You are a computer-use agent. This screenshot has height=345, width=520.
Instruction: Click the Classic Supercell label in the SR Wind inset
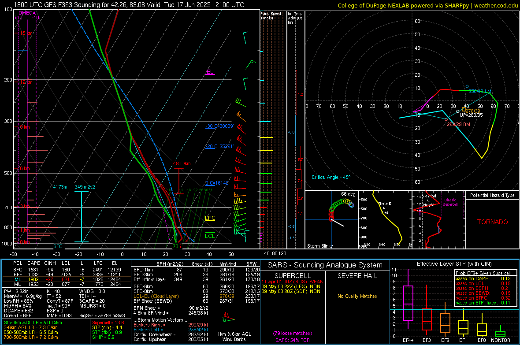(450, 202)
